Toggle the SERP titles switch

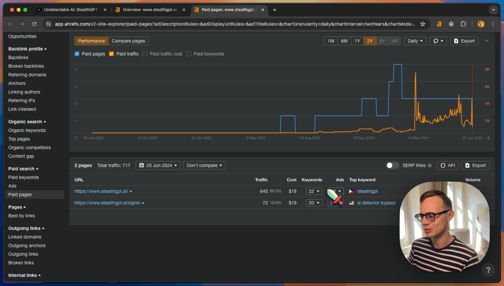coord(392,165)
